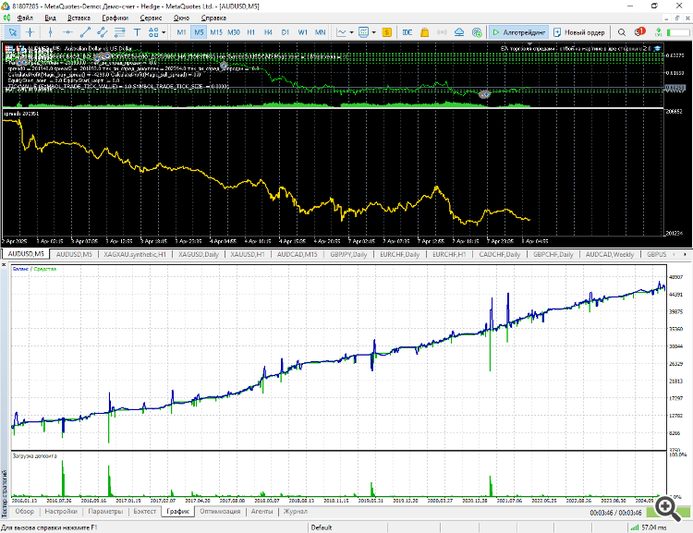Select the crosshair cursor tool

[30, 32]
